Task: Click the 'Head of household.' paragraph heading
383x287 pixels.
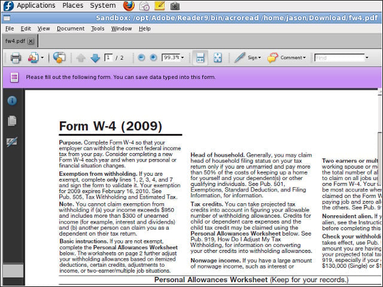Action: coord(217,155)
